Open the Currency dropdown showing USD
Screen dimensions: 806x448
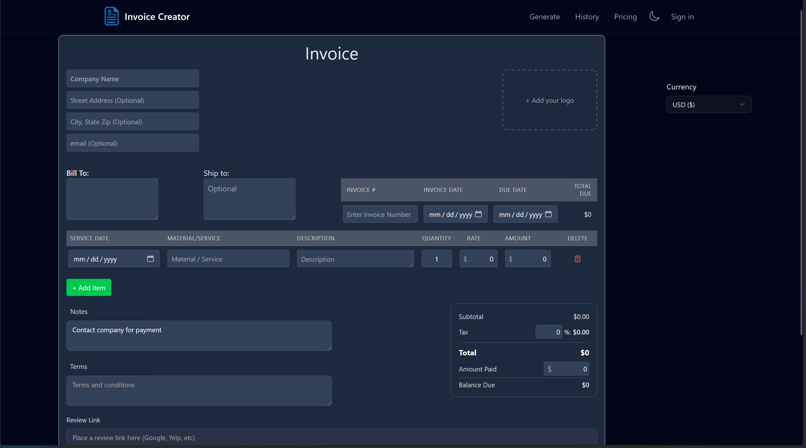click(709, 104)
